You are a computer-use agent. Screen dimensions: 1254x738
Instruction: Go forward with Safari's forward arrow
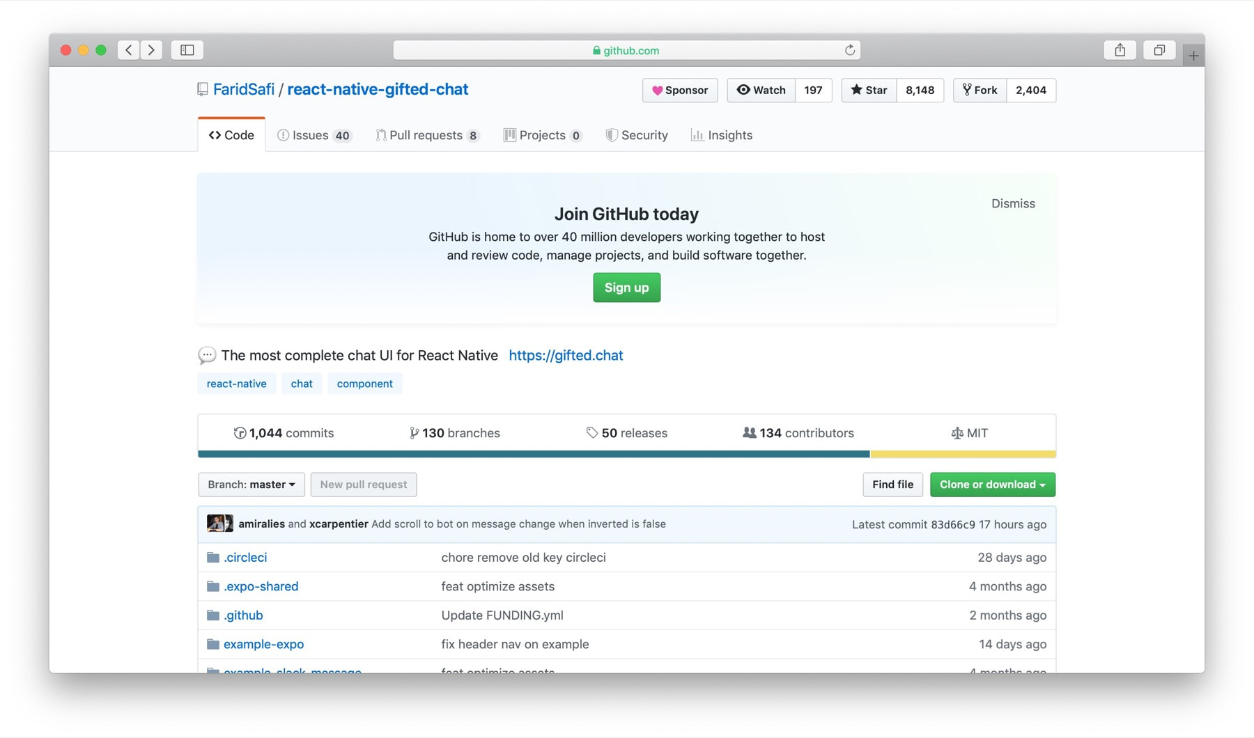coord(151,50)
